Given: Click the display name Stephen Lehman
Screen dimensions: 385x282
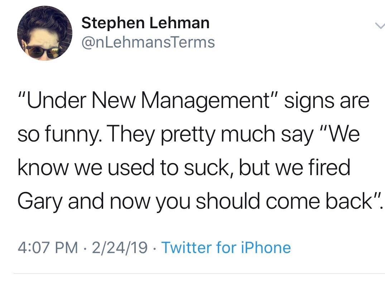Looking at the screenshot, I should (x=145, y=22).
